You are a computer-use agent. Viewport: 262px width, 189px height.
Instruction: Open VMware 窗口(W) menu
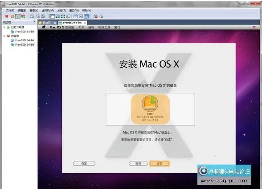tap(74, 11)
